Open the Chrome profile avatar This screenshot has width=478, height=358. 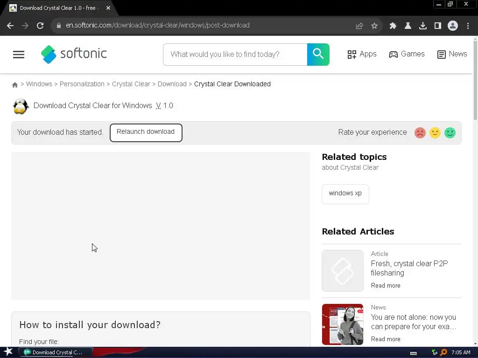click(x=453, y=26)
